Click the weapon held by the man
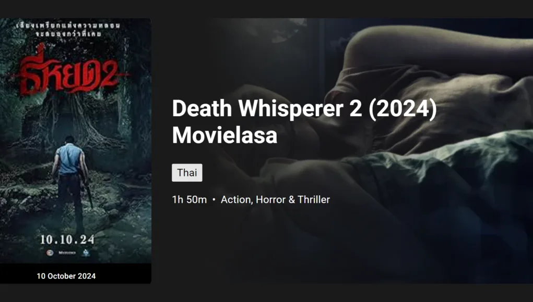The image size is (533, 302). 89,197
